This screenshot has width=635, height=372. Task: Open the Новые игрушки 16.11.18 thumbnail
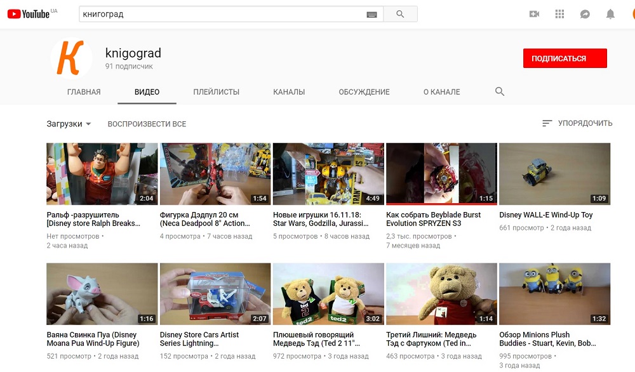[x=328, y=174]
